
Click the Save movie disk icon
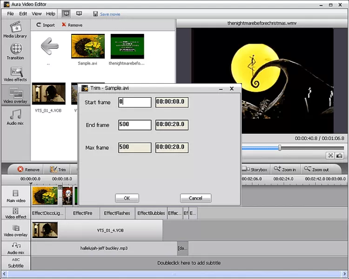click(x=95, y=14)
